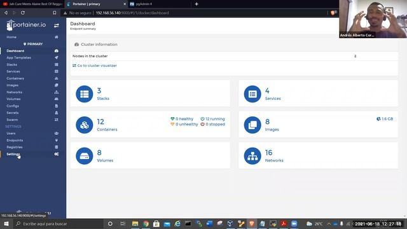Click the Dashboard gauge icon

(57, 51)
